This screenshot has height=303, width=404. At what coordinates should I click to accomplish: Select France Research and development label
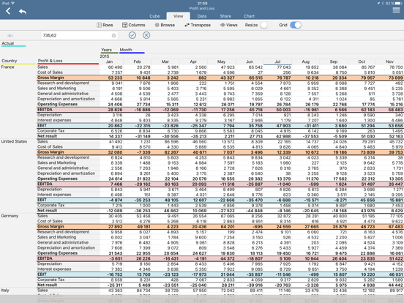coord(64,83)
